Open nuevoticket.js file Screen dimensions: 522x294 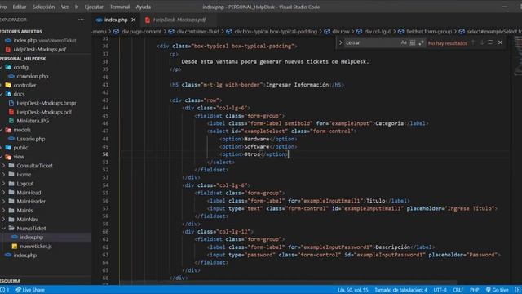pos(36,247)
